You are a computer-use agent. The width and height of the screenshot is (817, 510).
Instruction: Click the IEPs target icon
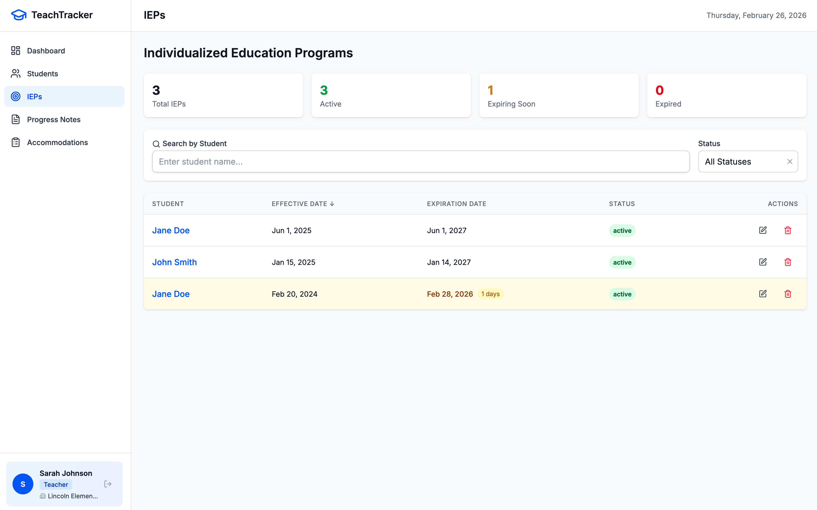[16, 96]
